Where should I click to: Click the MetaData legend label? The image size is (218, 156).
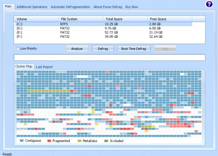(90, 141)
